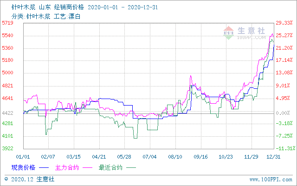Click the green 最近合约 legend line

coord(131,167)
